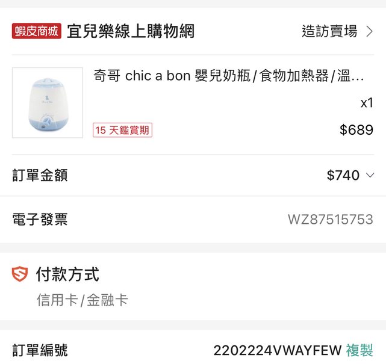Tap the 15 天鑑賞期 tag

pos(122,130)
